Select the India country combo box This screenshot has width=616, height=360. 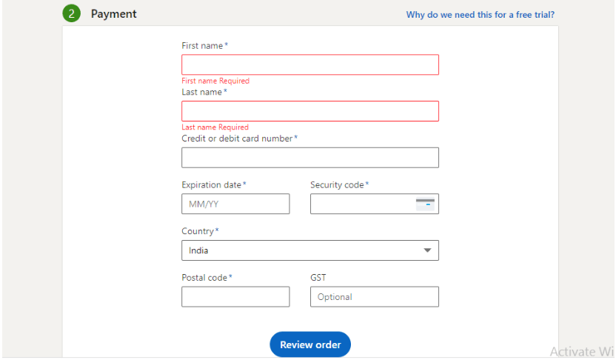(x=310, y=250)
